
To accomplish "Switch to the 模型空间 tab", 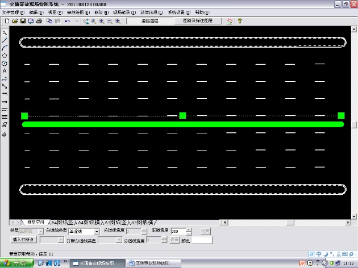I will [x=36, y=222].
